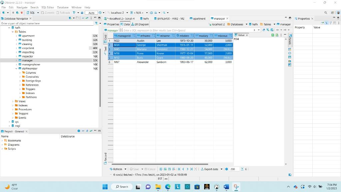Go to next row arrow icon
Image resolution: width=341 pixels, height=192 pixels.
[x=187, y=169]
